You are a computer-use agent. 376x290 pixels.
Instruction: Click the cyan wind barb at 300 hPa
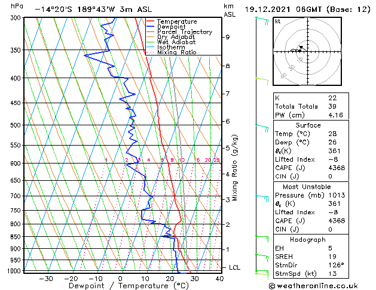[x=262, y=20]
